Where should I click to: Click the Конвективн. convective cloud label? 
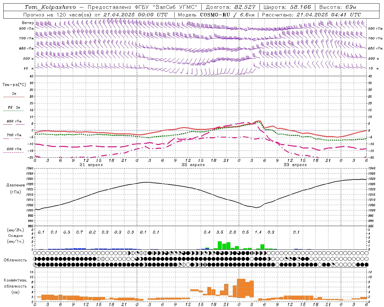15,280
